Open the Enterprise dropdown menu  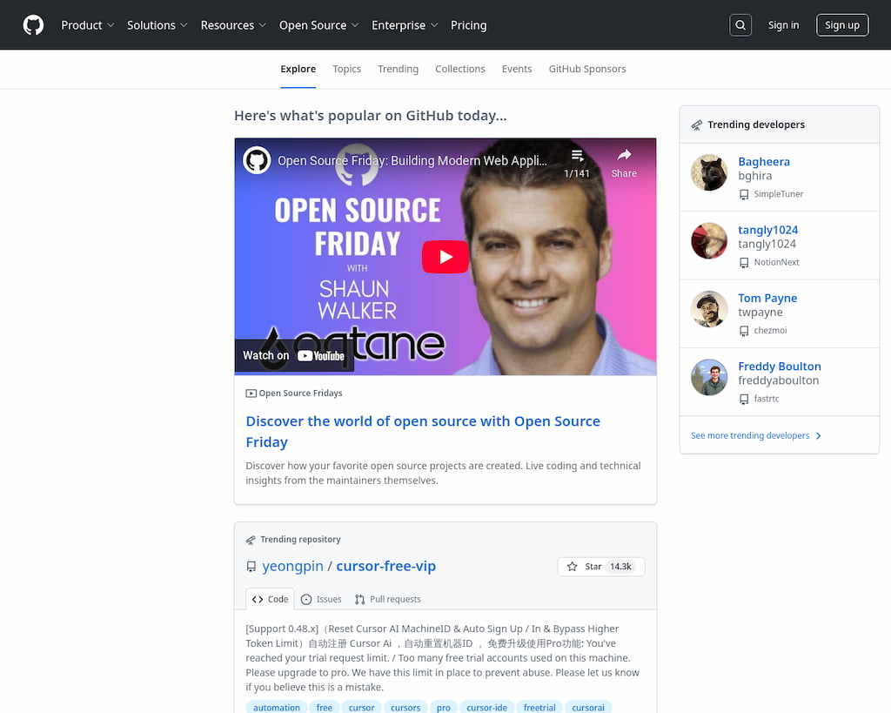(405, 25)
